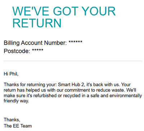Click the word RETURN in the heading

(37, 23)
